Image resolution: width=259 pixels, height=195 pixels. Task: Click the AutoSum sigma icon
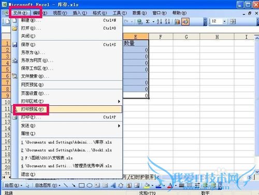(148, 21)
